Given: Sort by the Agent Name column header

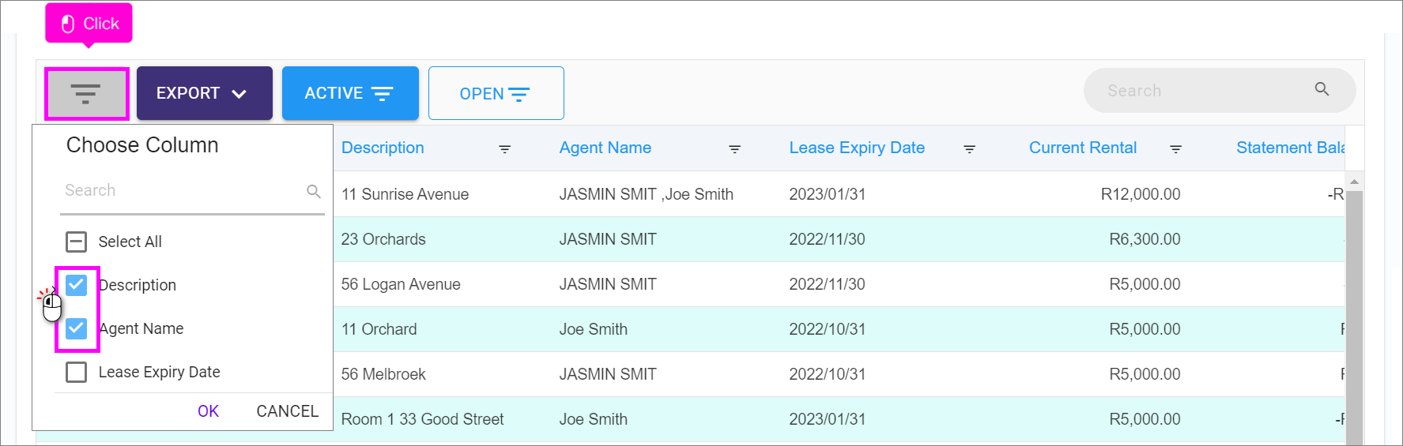Looking at the screenshot, I should click(x=605, y=148).
